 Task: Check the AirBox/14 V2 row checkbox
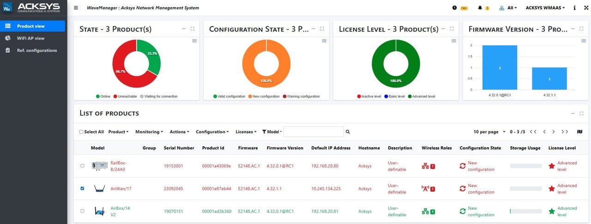(82, 211)
